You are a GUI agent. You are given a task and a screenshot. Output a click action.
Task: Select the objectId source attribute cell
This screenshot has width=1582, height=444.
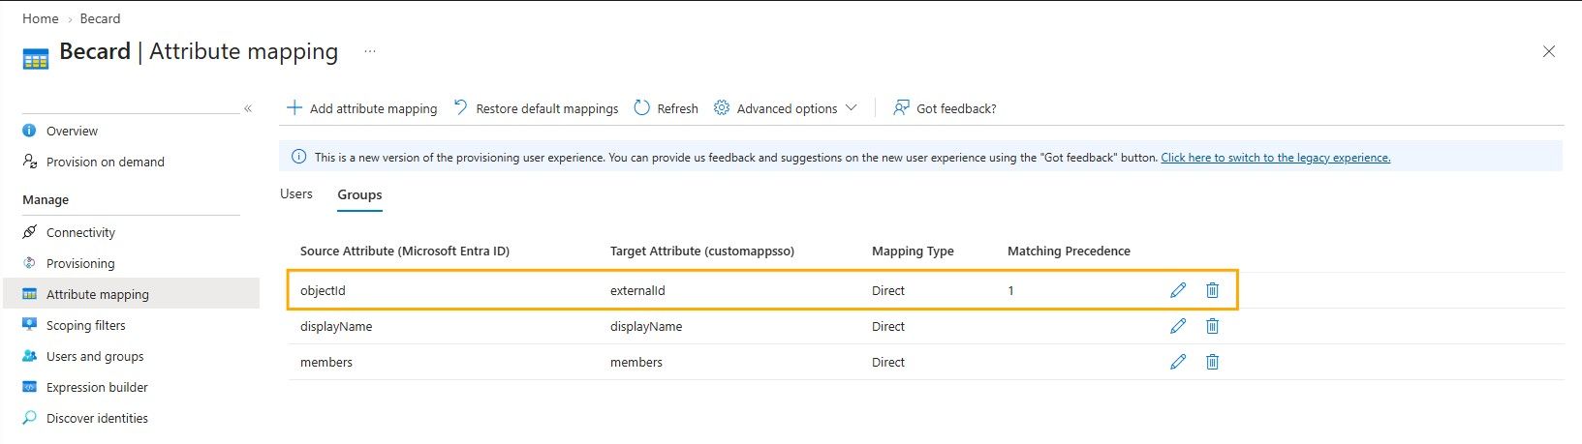323,290
